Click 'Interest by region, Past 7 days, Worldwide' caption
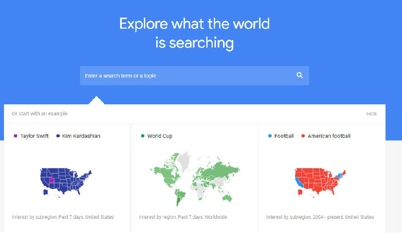Screen dimensions: 402x236 pyautogui.click(x=183, y=217)
